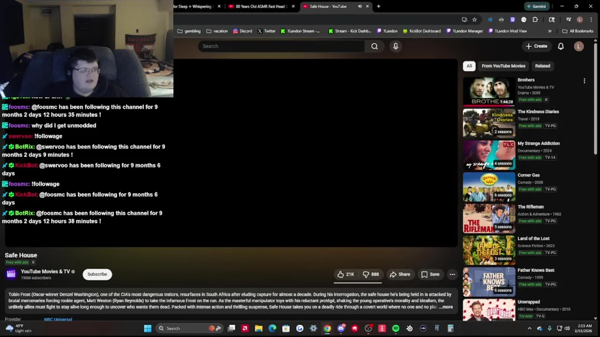The width and height of the screenshot is (600, 337).
Task: Open Chrome side search icon
Action: tap(552, 20)
